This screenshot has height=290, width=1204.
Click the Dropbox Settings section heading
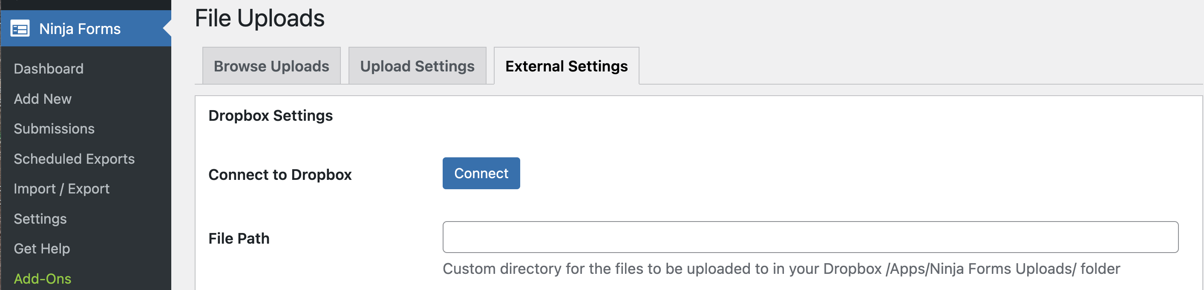tap(271, 115)
